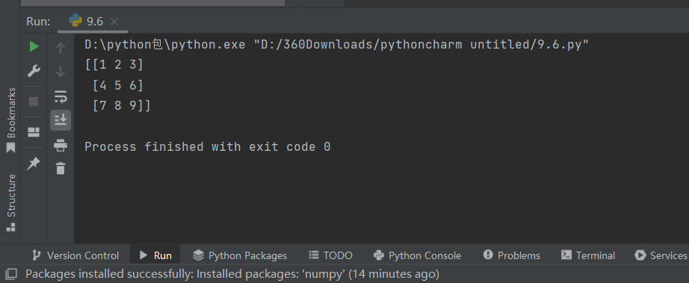Click the Stop process square icon
Screen dimensions: 689x283
click(34, 102)
